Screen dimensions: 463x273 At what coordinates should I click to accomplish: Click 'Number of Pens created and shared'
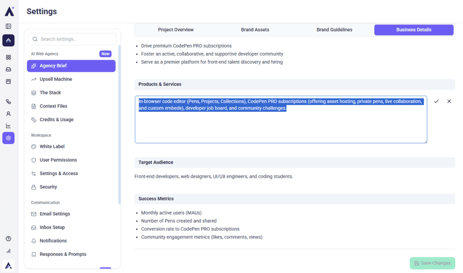[179, 221]
